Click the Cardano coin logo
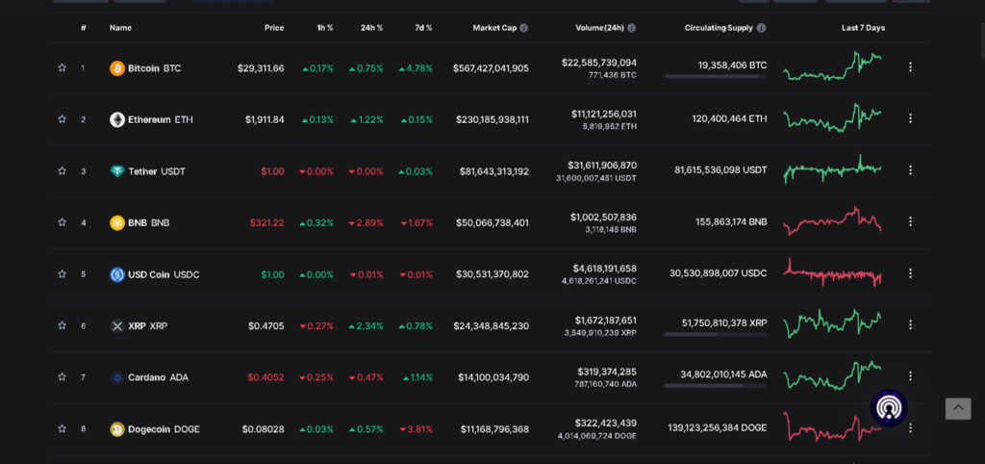Viewport: 985px width, 464px height. coord(117,377)
